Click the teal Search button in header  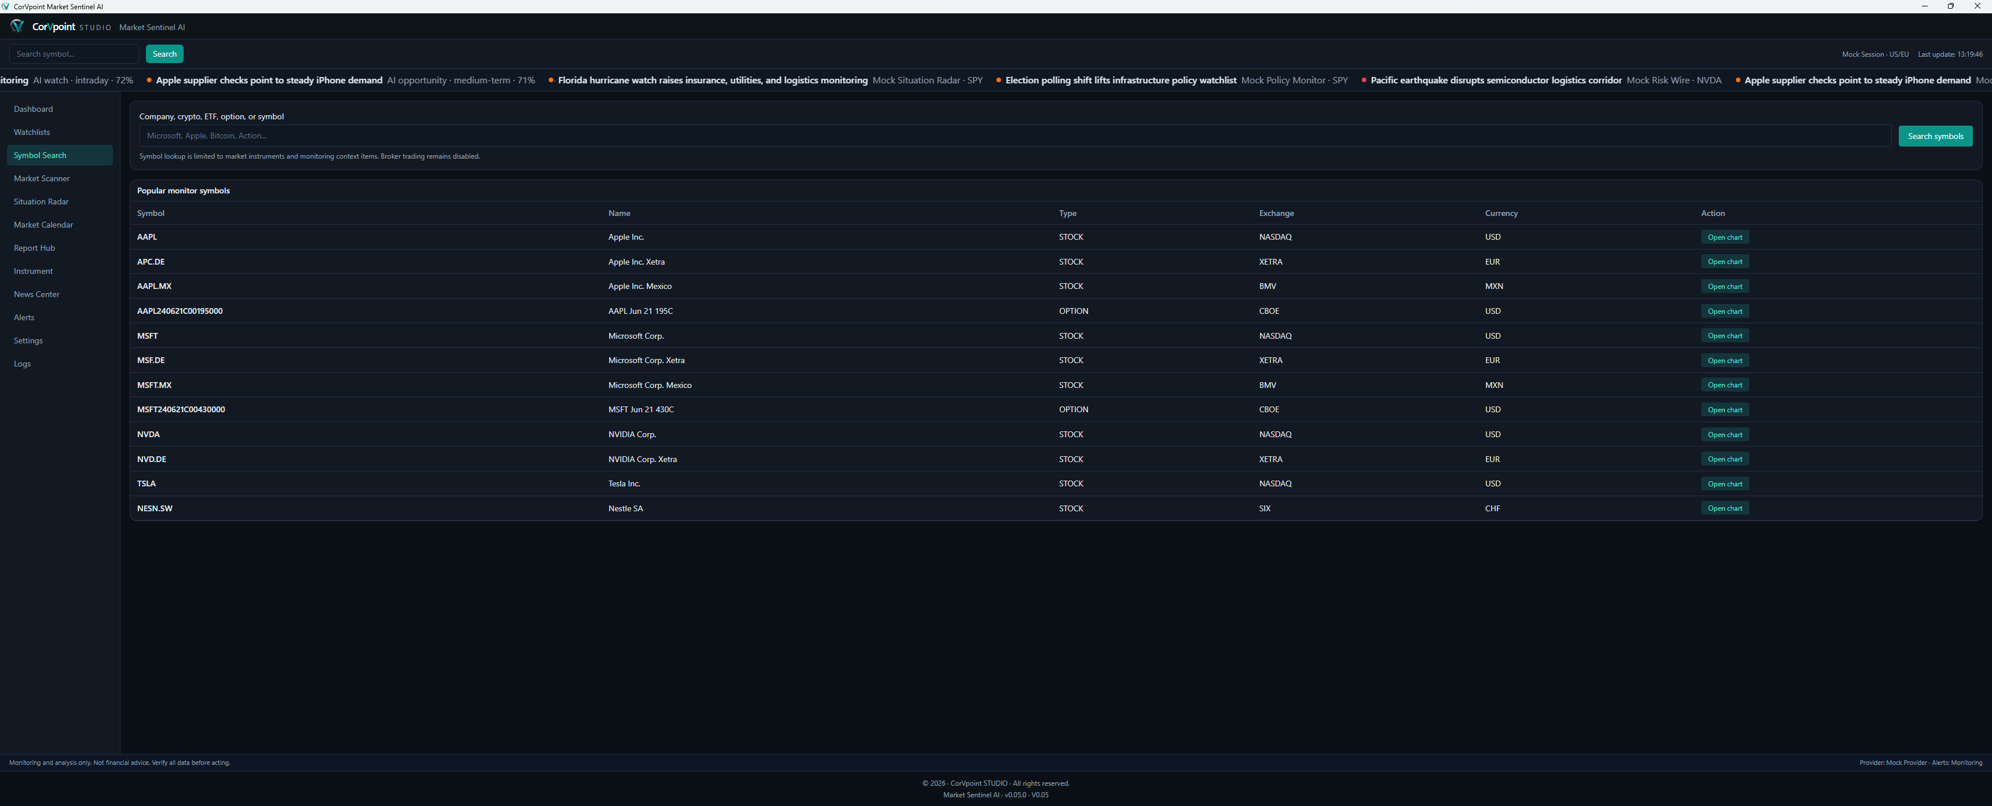click(164, 53)
